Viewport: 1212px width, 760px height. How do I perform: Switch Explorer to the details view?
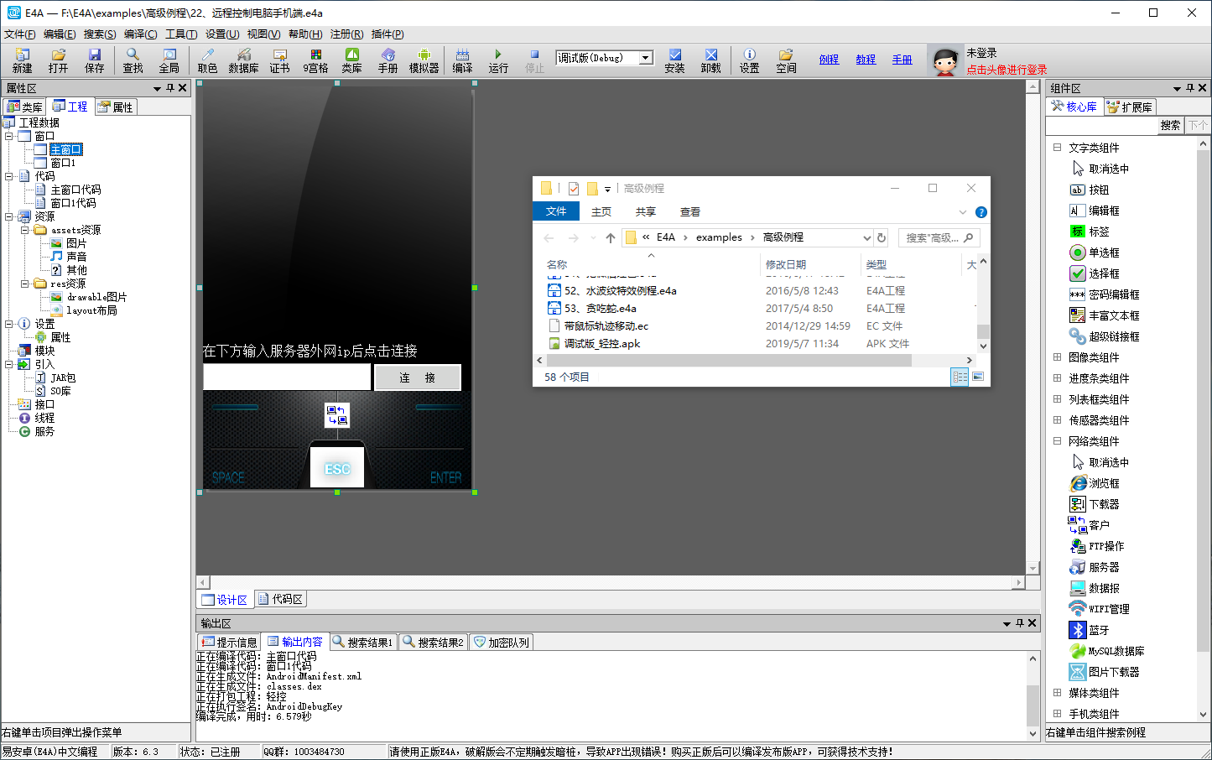pos(960,377)
